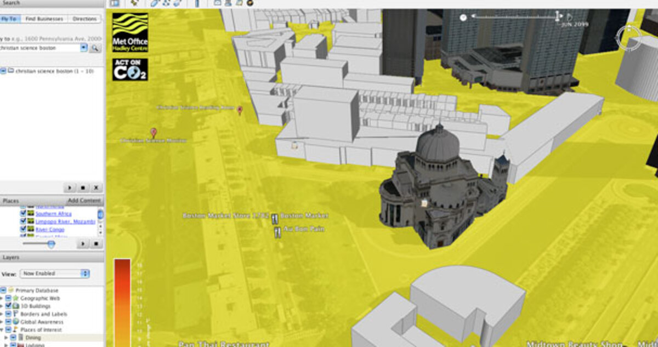Open the Ruler measuring tool

click(197, 3)
